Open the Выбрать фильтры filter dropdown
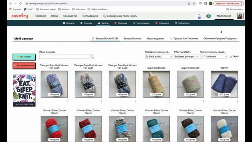Screen dimensions: 252x142 (x=186, y=56)
